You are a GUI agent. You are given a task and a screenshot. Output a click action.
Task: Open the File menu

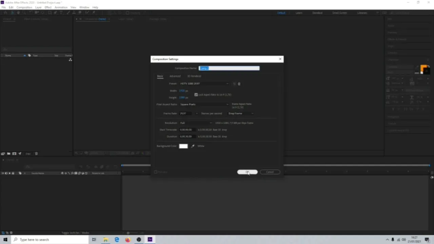coord(3,7)
